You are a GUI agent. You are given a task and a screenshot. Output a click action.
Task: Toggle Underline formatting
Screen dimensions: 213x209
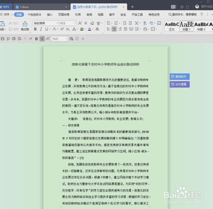pyautogui.click(x=46, y=29)
